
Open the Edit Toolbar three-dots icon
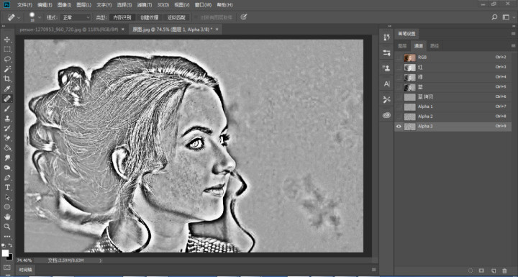coord(7,237)
